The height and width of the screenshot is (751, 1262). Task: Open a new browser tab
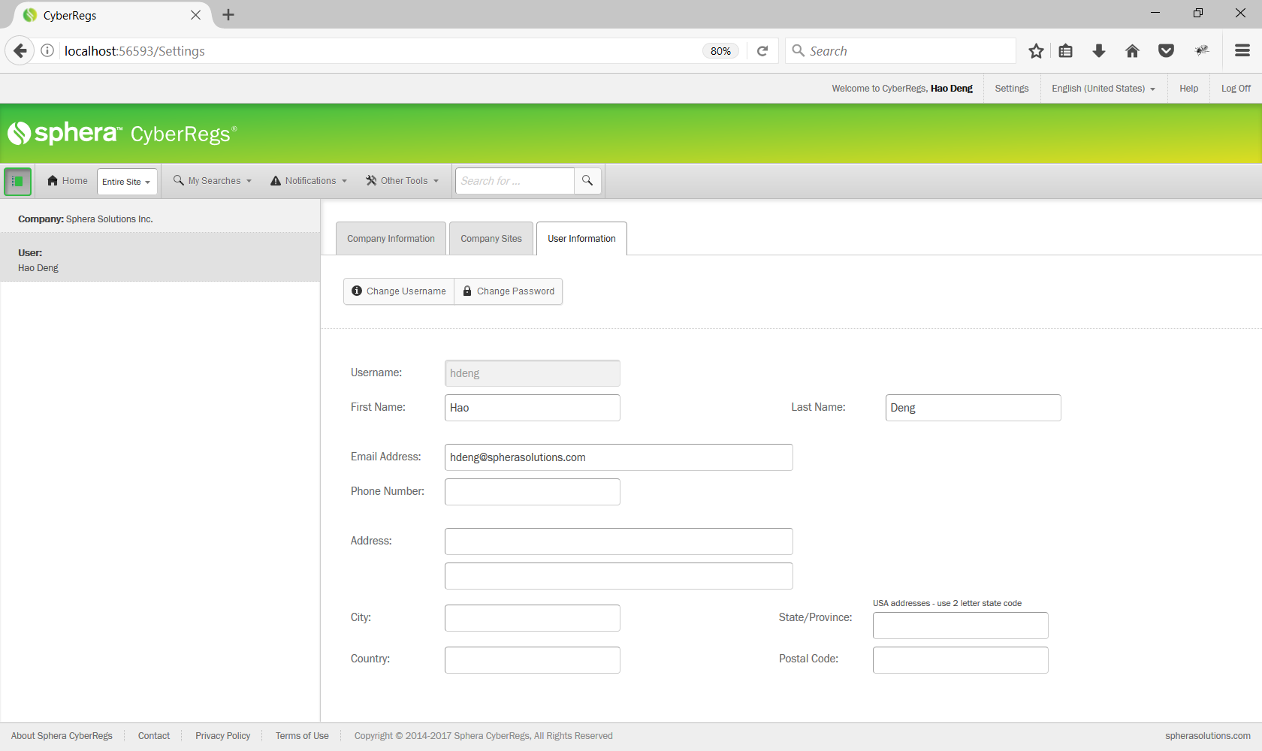click(x=228, y=15)
